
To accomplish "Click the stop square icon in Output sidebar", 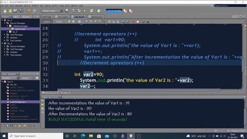I will click(42, 108).
